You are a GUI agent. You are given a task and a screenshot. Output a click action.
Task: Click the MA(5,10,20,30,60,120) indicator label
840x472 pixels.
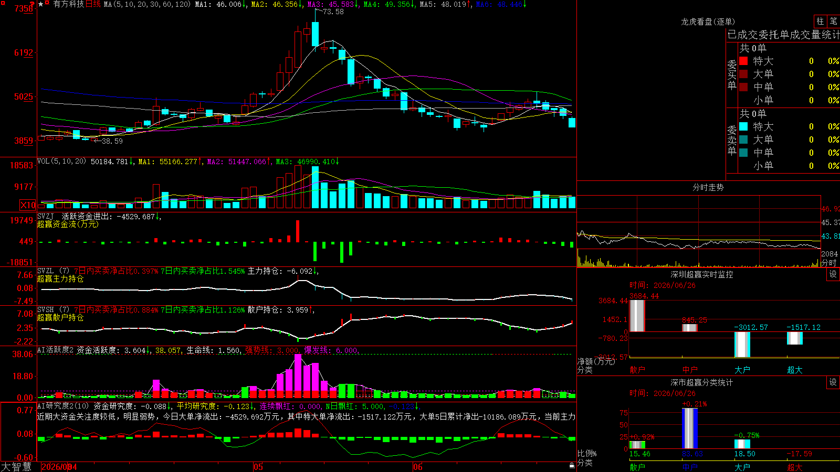(x=147, y=4)
